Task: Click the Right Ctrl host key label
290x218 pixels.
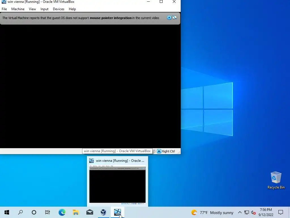Action: 168,151
